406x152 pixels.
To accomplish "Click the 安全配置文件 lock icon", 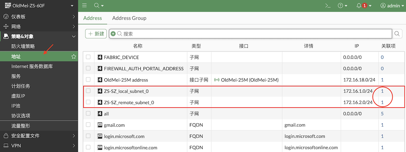I will point(6,136).
